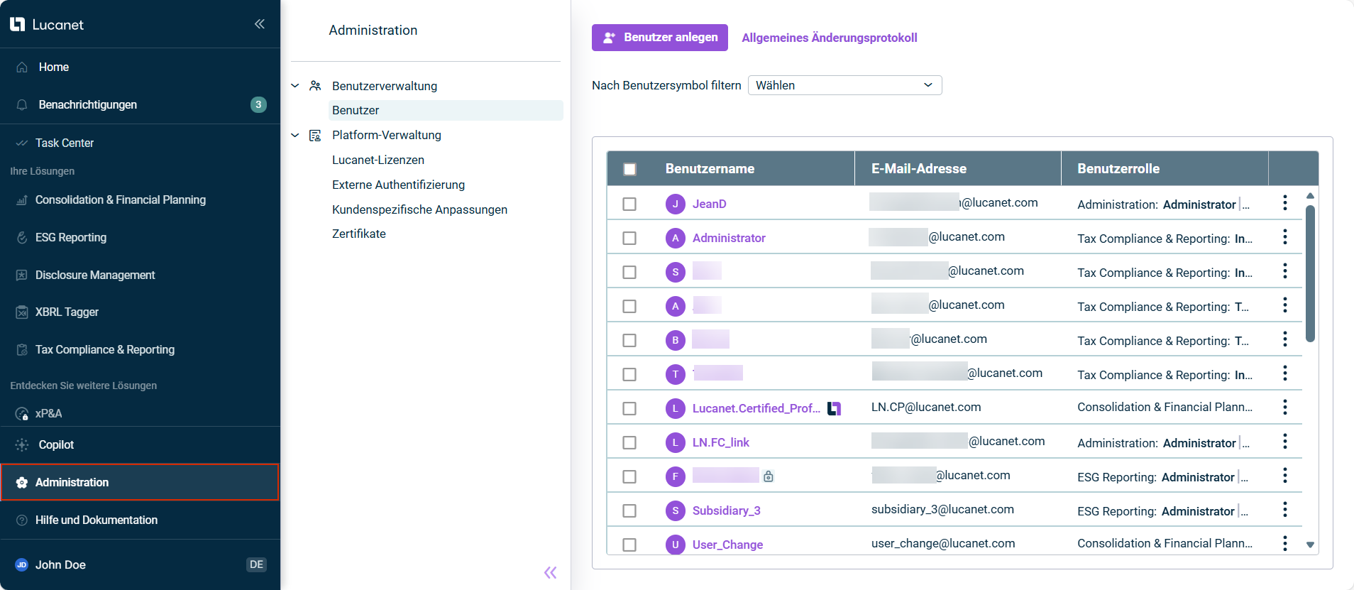Open the Subsidiary_3 user link
The width and height of the screenshot is (1354, 590).
727,510
